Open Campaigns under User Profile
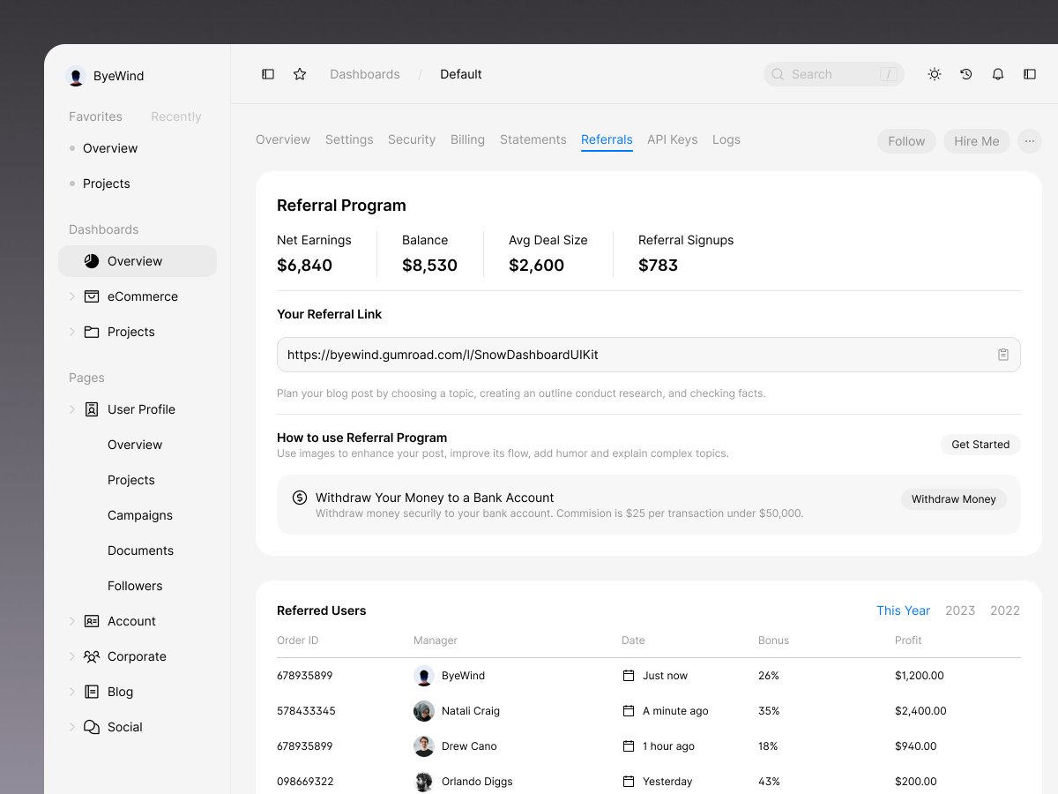This screenshot has height=794, width=1058. (x=140, y=515)
